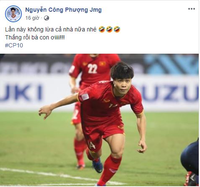Screen dimensions: 200x187
Task: Click the number 14 on red shorts
Action: point(92,145)
